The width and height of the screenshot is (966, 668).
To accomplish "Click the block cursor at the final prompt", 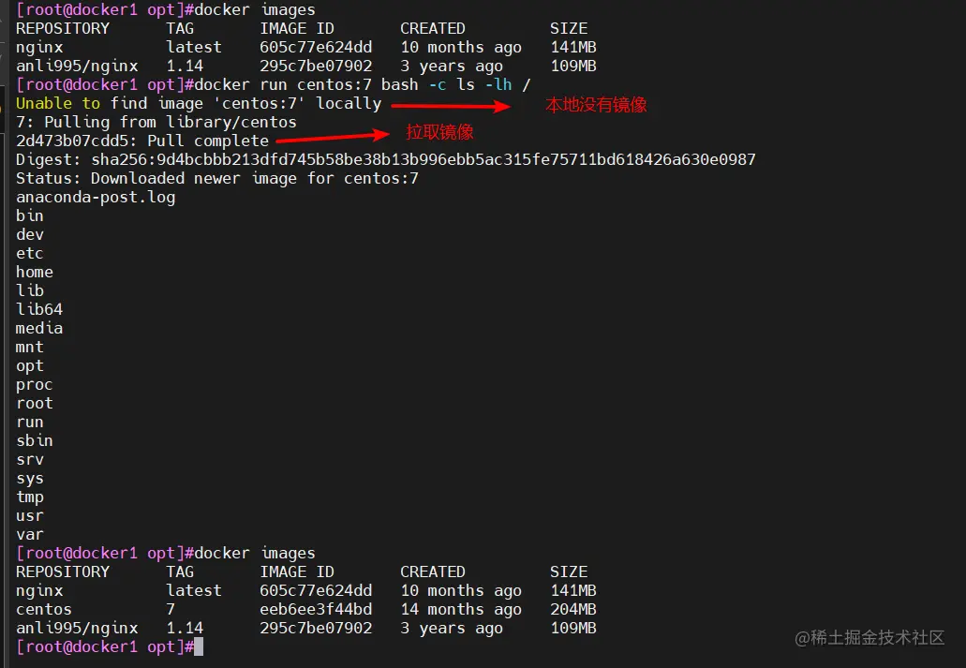I will [199, 647].
